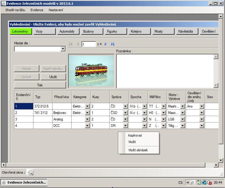Click the tray chevron to show hidden icons
225x188 pixels.
(188, 182)
